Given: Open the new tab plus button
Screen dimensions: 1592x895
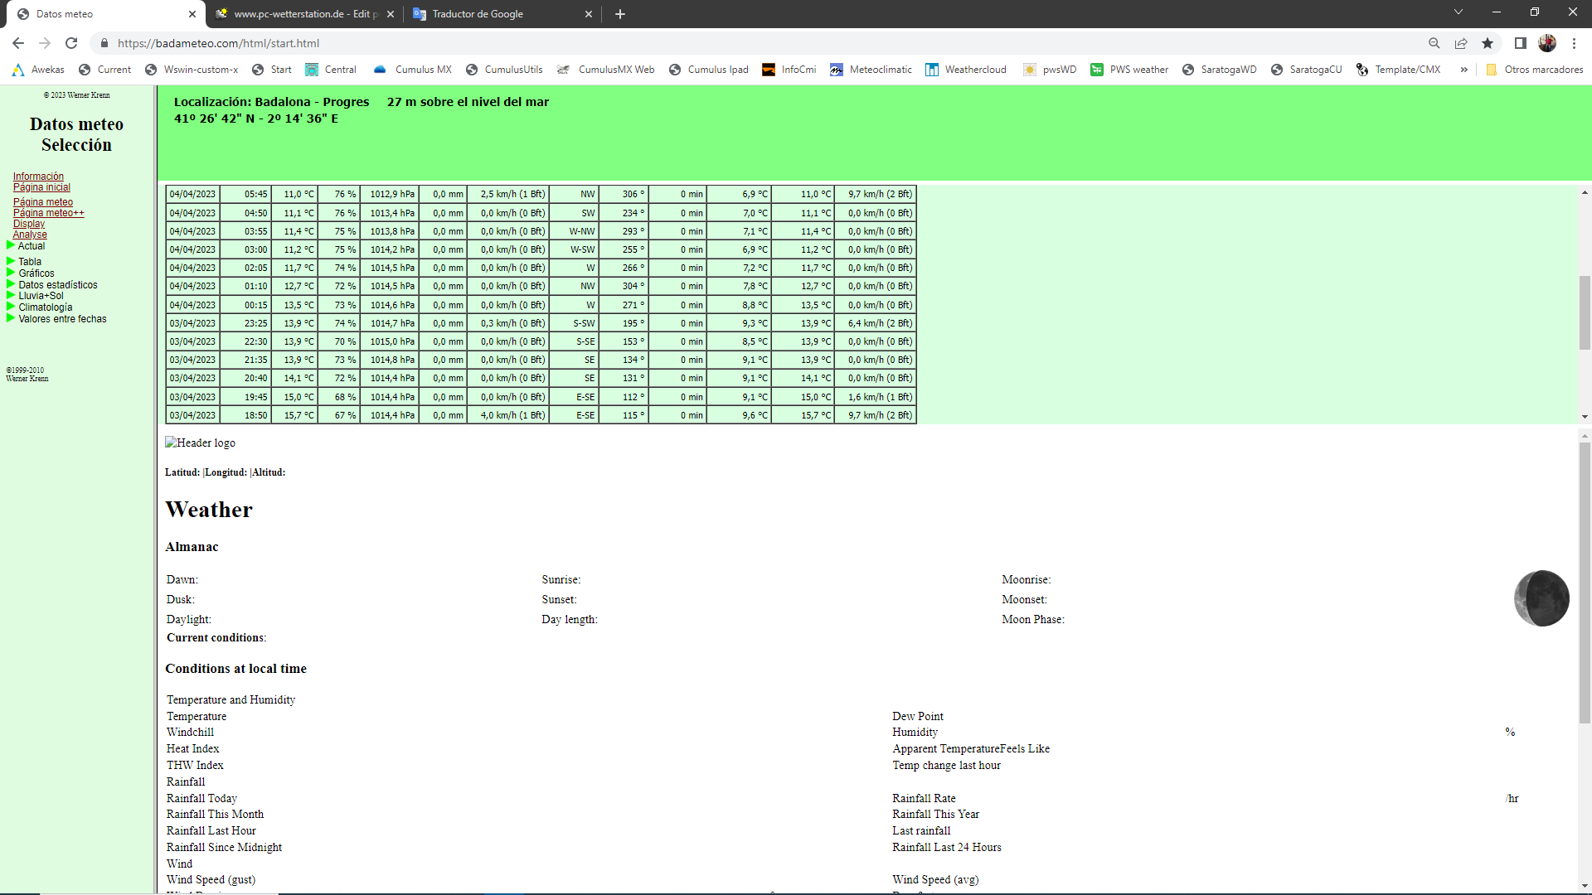Looking at the screenshot, I should click(620, 14).
